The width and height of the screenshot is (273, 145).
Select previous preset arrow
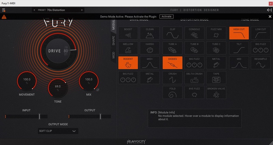[x=34, y=10]
